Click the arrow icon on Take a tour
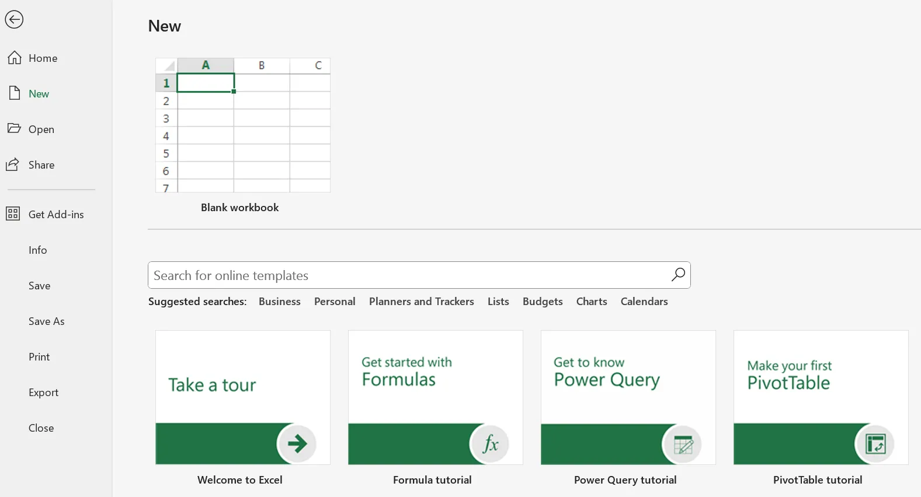The image size is (921, 497). click(x=297, y=444)
